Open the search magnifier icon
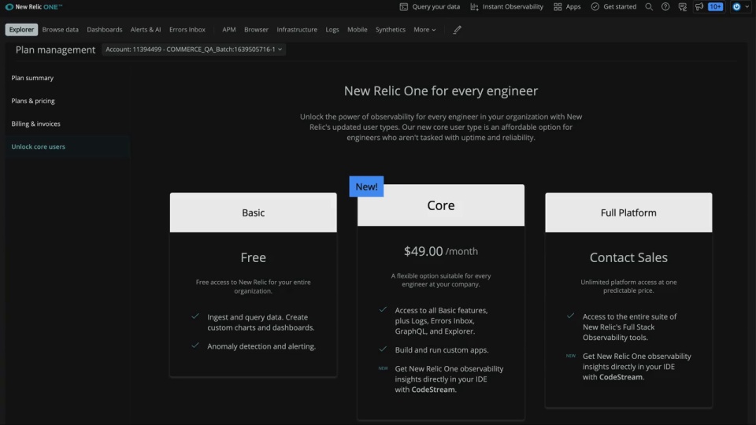This screenshot has width=756, height=425. tap(649, 7)
